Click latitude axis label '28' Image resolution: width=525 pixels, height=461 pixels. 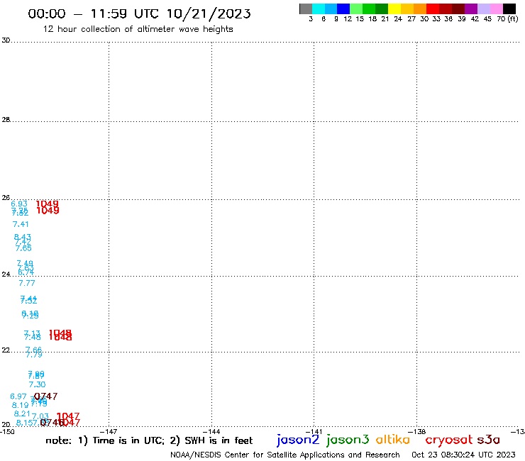(x=6, y=120)
